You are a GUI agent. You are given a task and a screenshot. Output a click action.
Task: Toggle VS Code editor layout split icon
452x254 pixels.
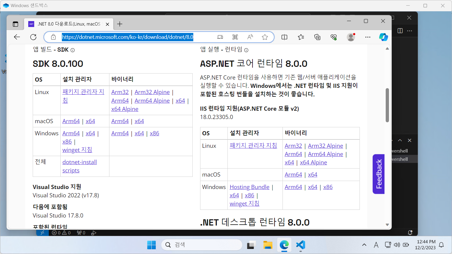pos(400,31)
